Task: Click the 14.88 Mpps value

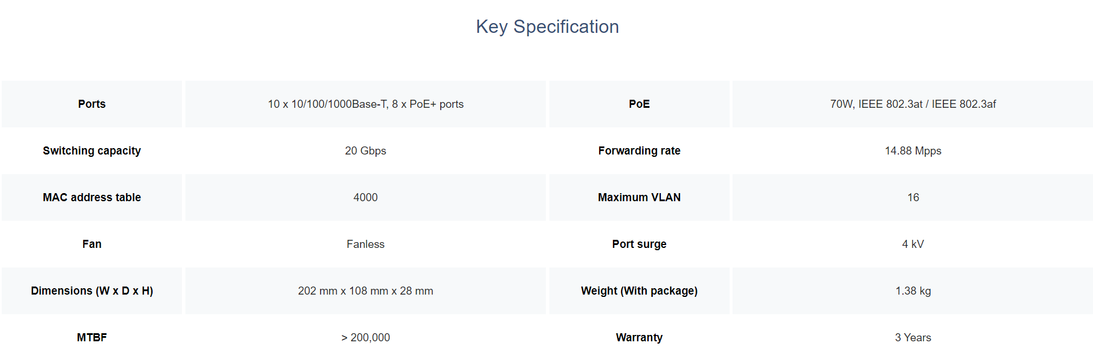Action: point(913,150)
